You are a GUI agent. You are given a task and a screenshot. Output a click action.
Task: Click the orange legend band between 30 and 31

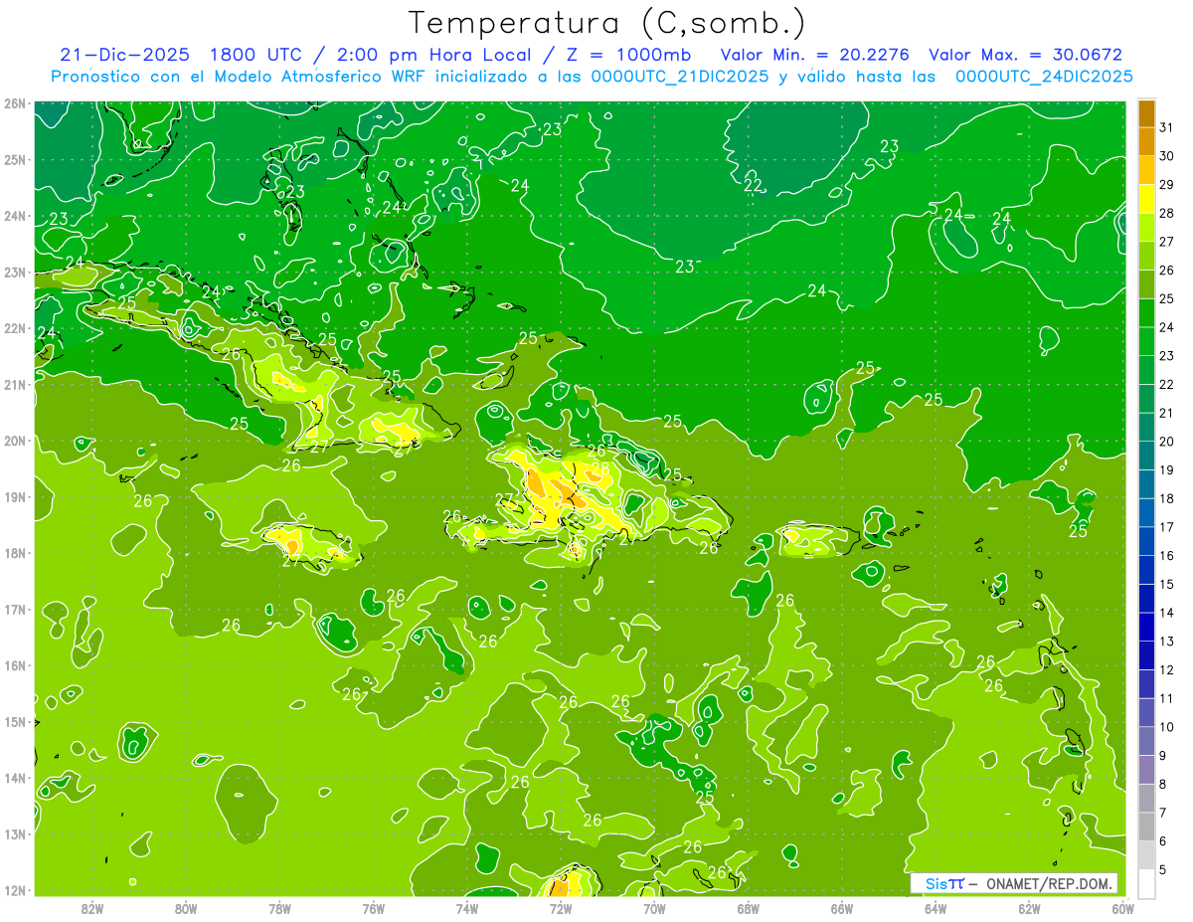pos(1146,141)
